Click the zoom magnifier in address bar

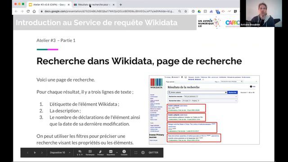[180, 11]
